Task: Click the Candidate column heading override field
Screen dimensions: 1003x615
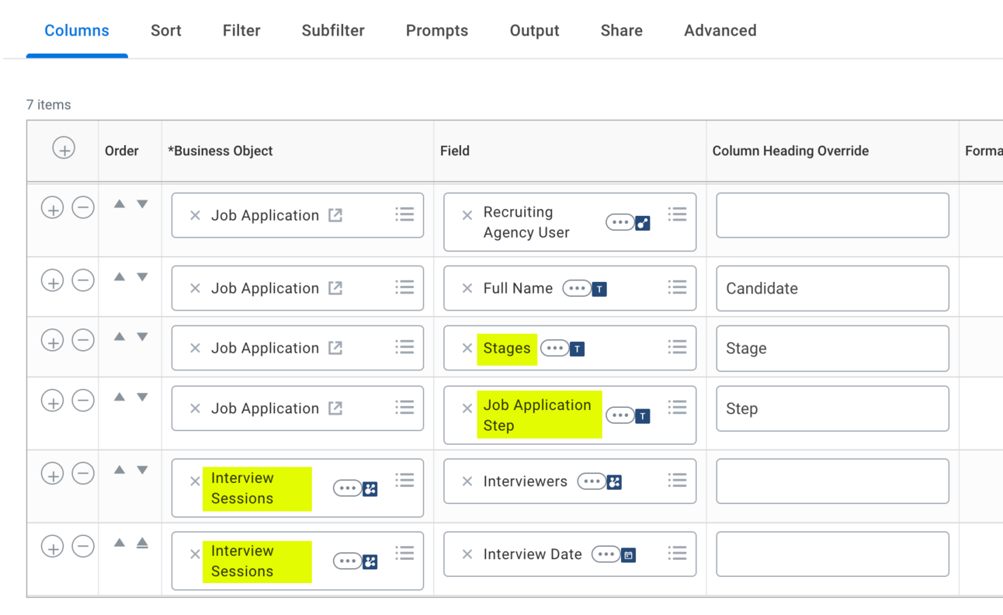Action: 832,288
